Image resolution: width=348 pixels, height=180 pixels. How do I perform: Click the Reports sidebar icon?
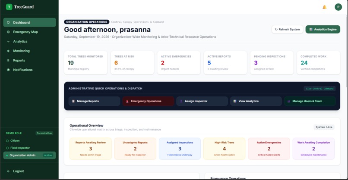8,60
